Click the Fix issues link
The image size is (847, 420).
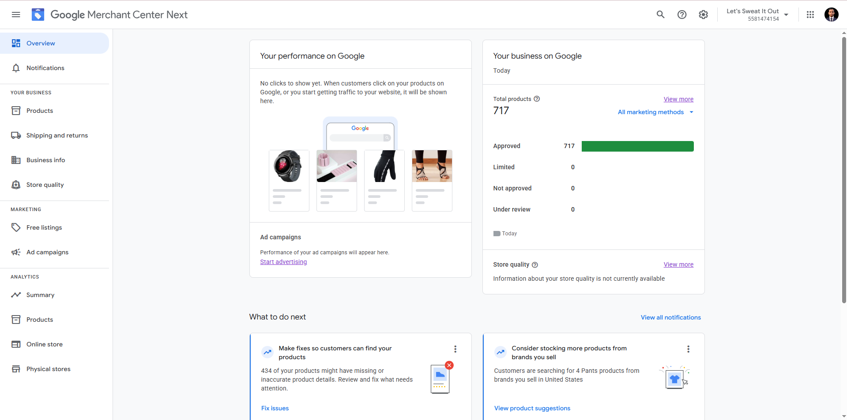click(x=275, y=408)
